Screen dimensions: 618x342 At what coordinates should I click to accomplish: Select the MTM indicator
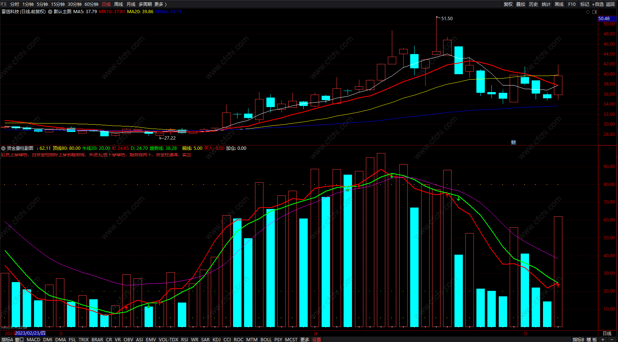pyautogui.click(x=252, y=339)
